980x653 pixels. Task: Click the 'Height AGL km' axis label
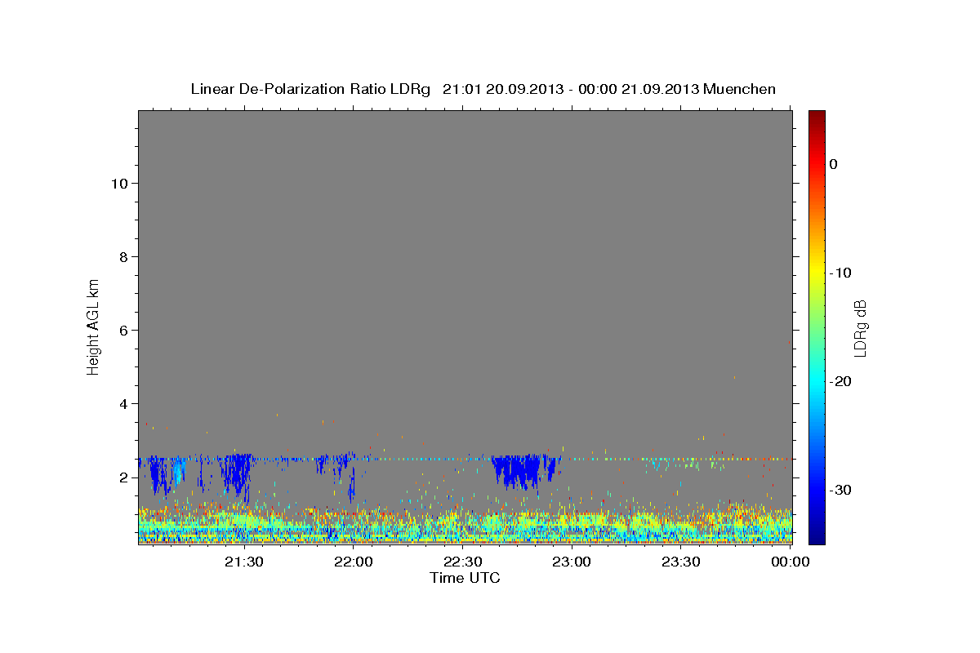coord(94,326)
